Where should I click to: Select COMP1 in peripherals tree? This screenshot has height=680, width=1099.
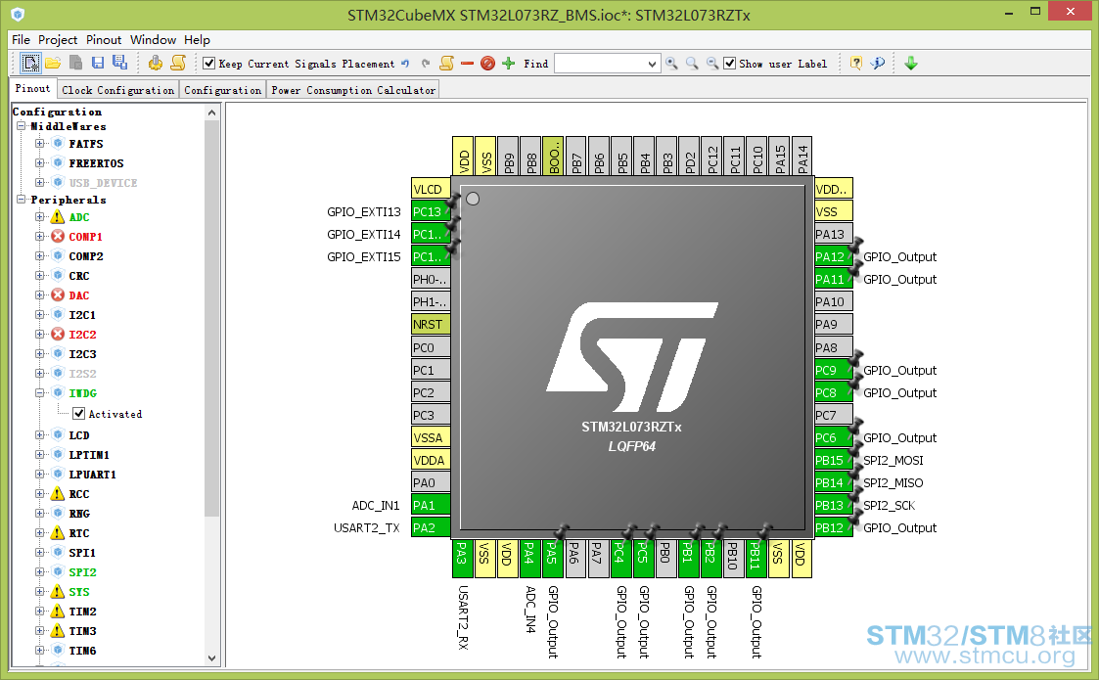pyautogui.click(x=85, y=236)
